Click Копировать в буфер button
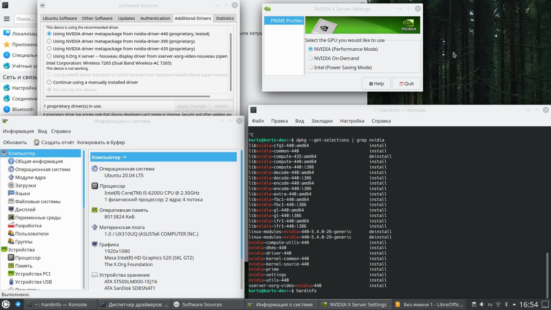The image size is (551, 310). point(101,142)
